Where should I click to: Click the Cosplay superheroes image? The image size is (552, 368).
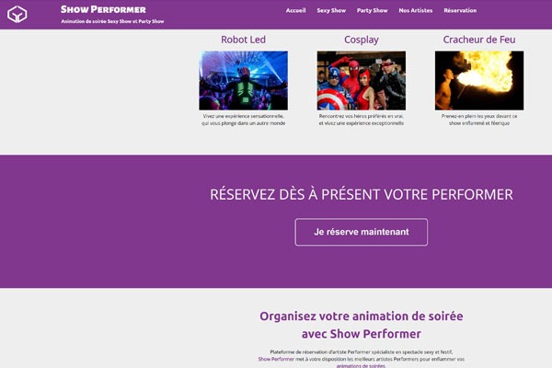(362, 80)
